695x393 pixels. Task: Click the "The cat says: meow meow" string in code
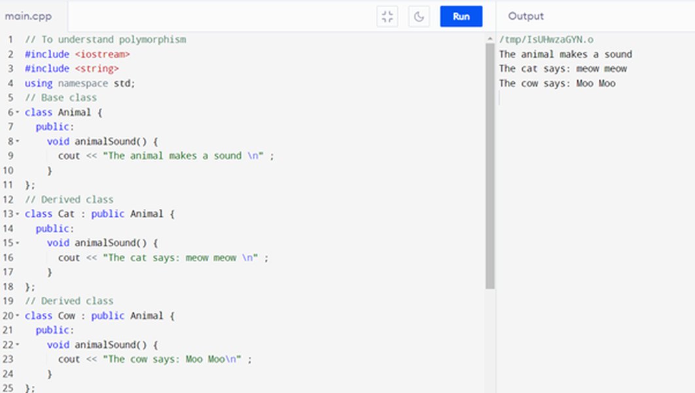(x=181, y=257)
